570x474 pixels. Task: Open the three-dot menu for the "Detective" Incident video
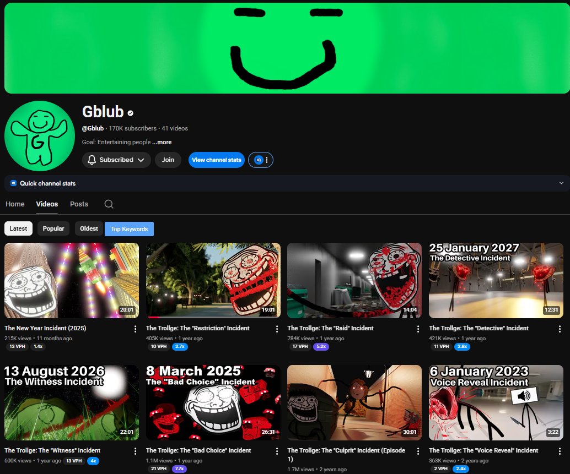[x=560, y=329]
